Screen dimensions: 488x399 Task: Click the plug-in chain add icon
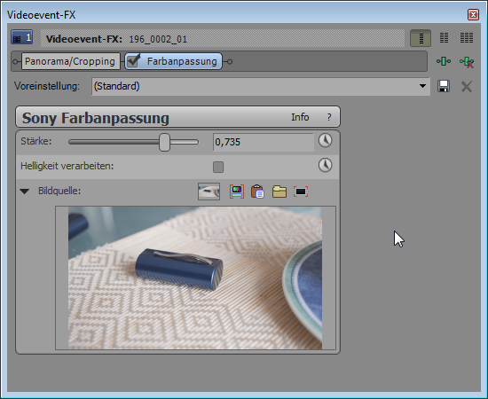pyautogui.click(x=444, y=61)
